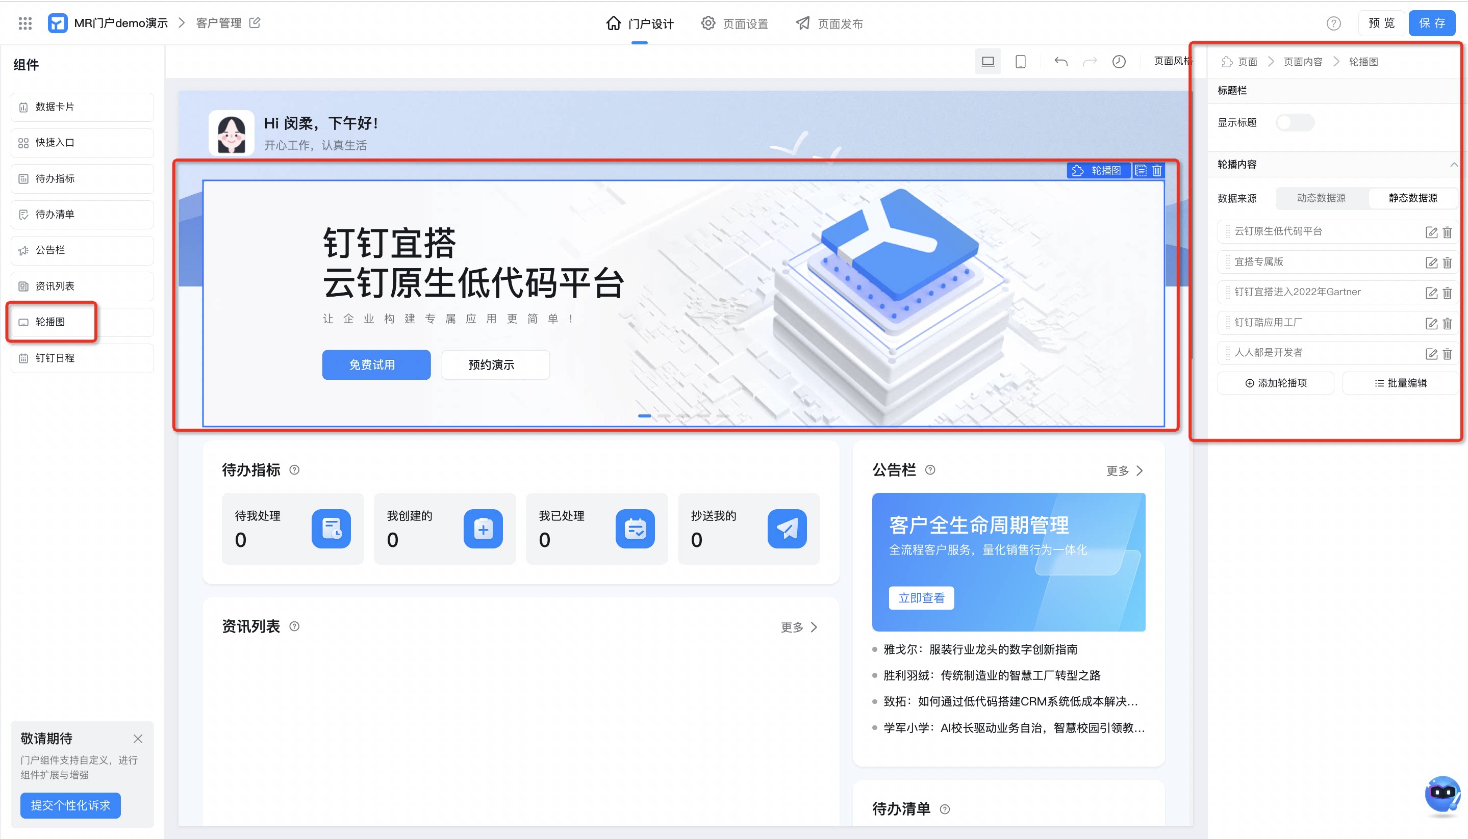Expand 更多 in the 公告栏 card
The image size is (1468, 839).
(x=1124, y=471)
